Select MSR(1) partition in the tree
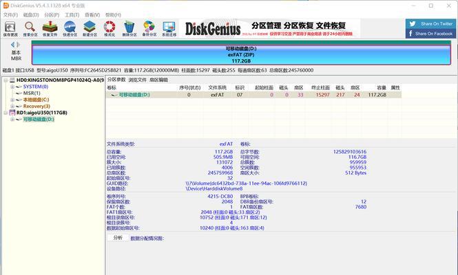This screenshot has width=458, height=275. click(x=32, y=93)
